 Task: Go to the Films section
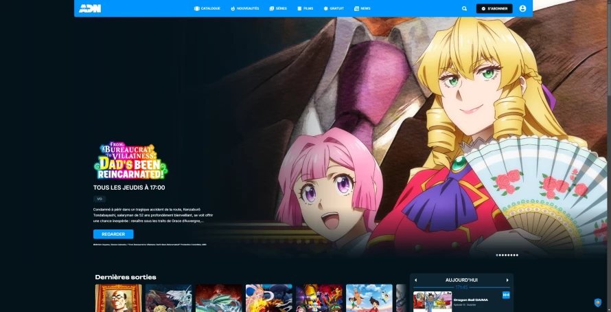click(x=305, y=8)
